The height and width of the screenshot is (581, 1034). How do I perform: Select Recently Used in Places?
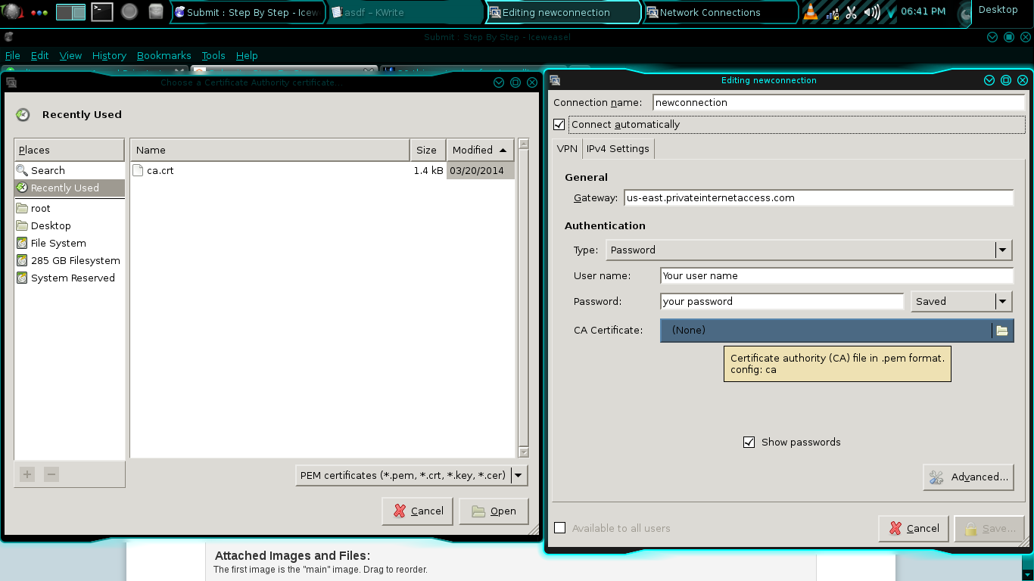tap(69, 188)
